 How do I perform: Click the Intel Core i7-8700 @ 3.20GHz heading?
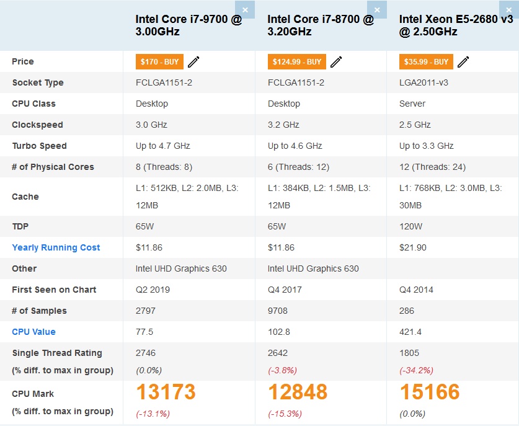(321, 25)
